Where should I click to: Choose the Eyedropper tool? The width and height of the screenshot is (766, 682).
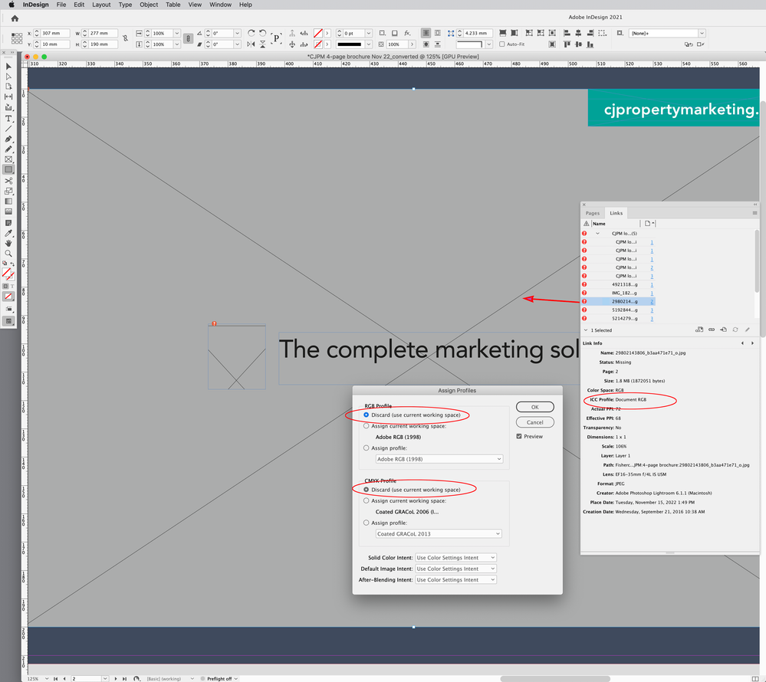coord(8,232)
